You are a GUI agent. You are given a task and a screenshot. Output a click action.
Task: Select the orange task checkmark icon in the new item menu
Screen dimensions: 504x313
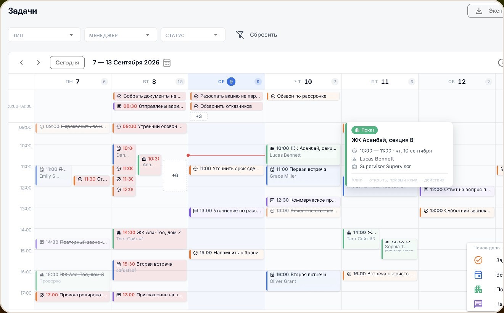coord(478,260)
